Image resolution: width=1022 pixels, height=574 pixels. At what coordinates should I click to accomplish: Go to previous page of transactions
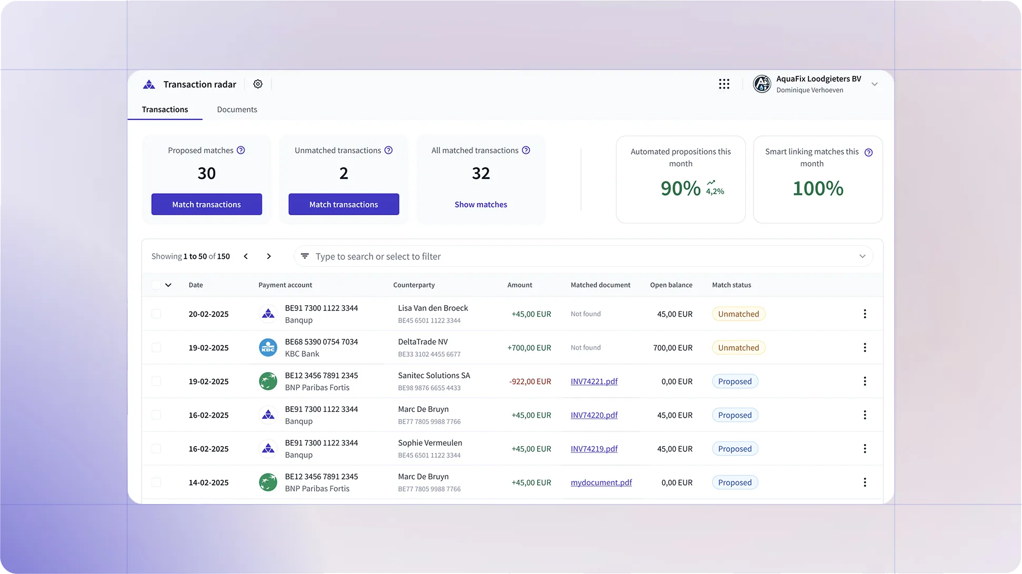click(246, 256)
